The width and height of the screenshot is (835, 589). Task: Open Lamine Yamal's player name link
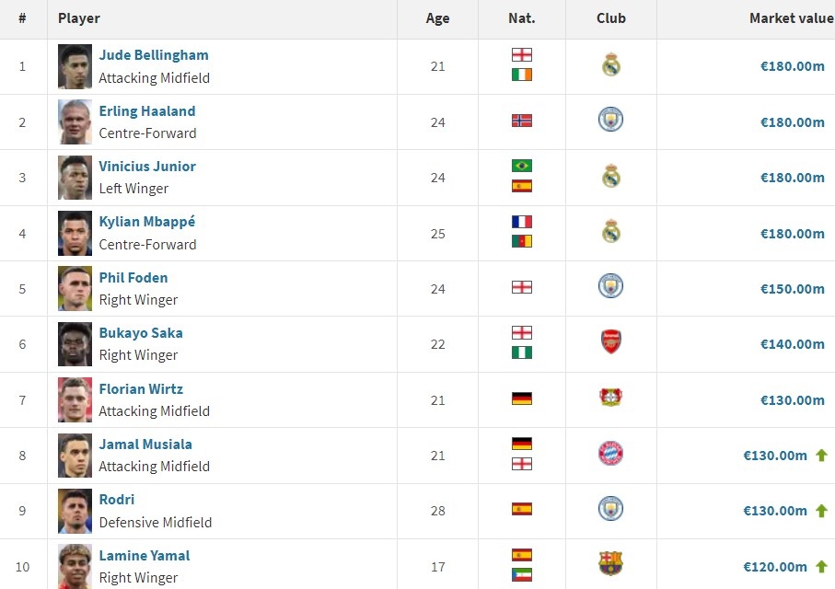(x=145, y=556)
